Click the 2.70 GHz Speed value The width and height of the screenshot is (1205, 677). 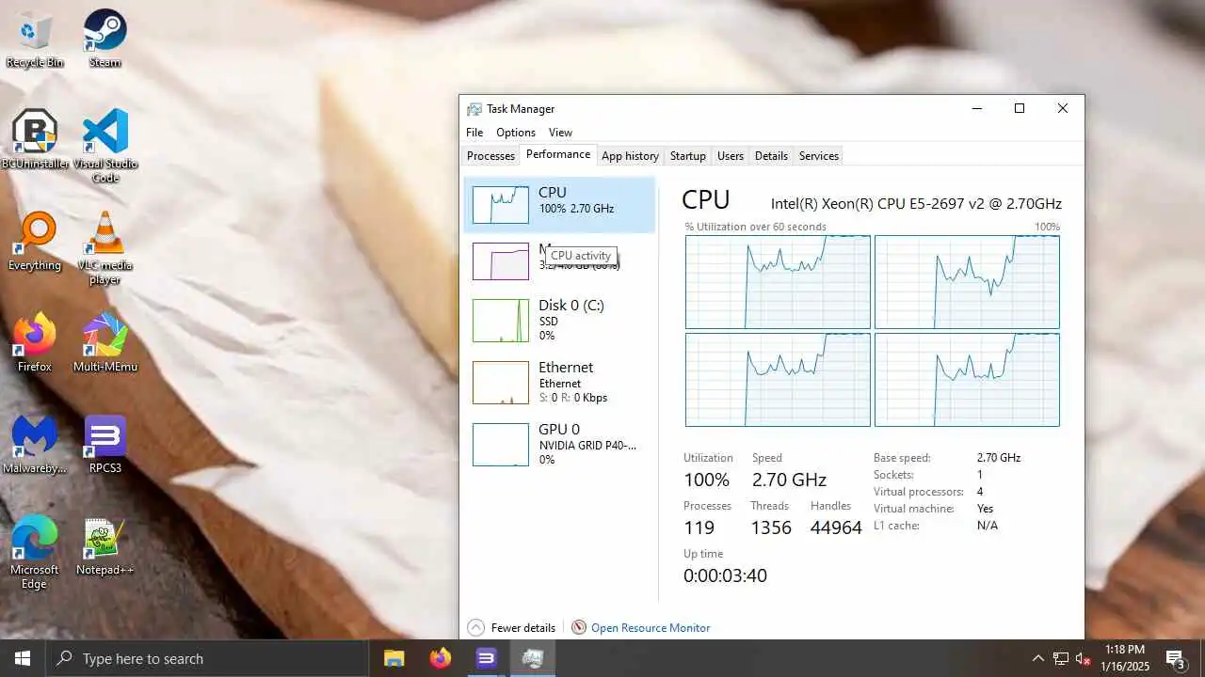789,480
